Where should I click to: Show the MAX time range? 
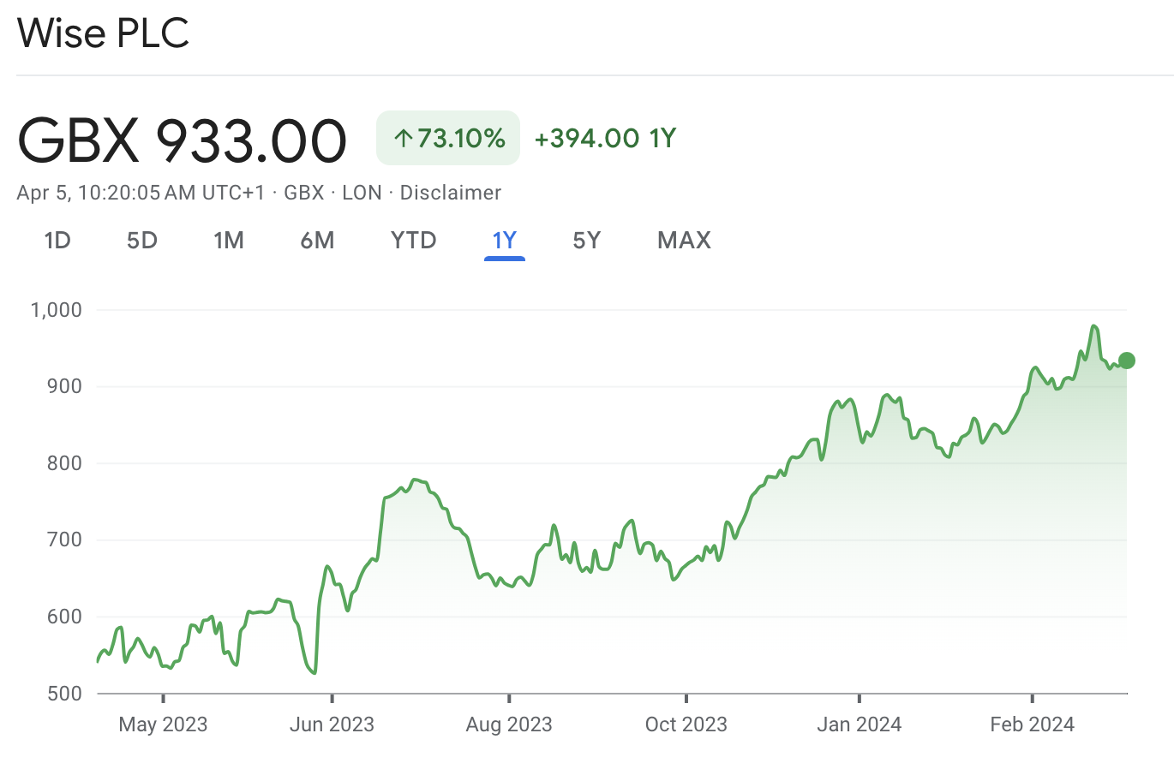click(x=684, y=241)
